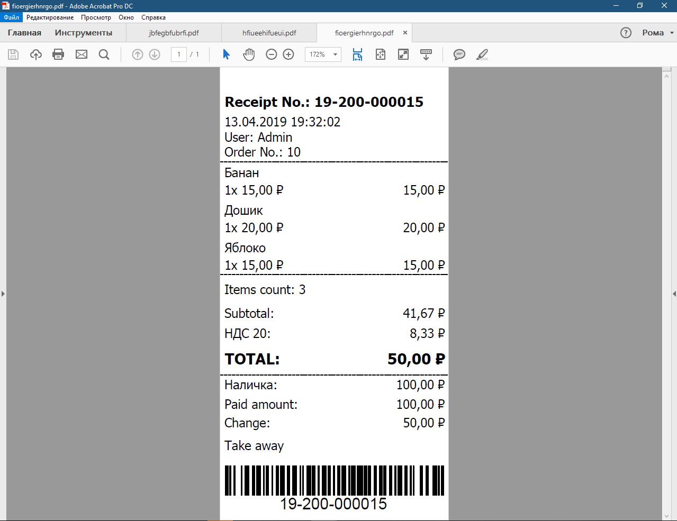Image resolution: width=677 pixels, height=521 pixels.
Task: Click the page number input field
Action: [179, 54]
